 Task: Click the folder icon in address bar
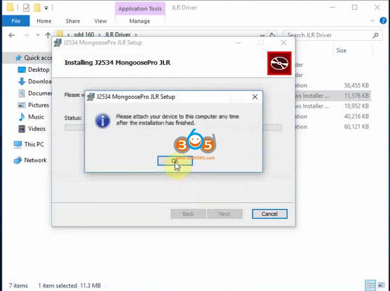click(60, 34)
